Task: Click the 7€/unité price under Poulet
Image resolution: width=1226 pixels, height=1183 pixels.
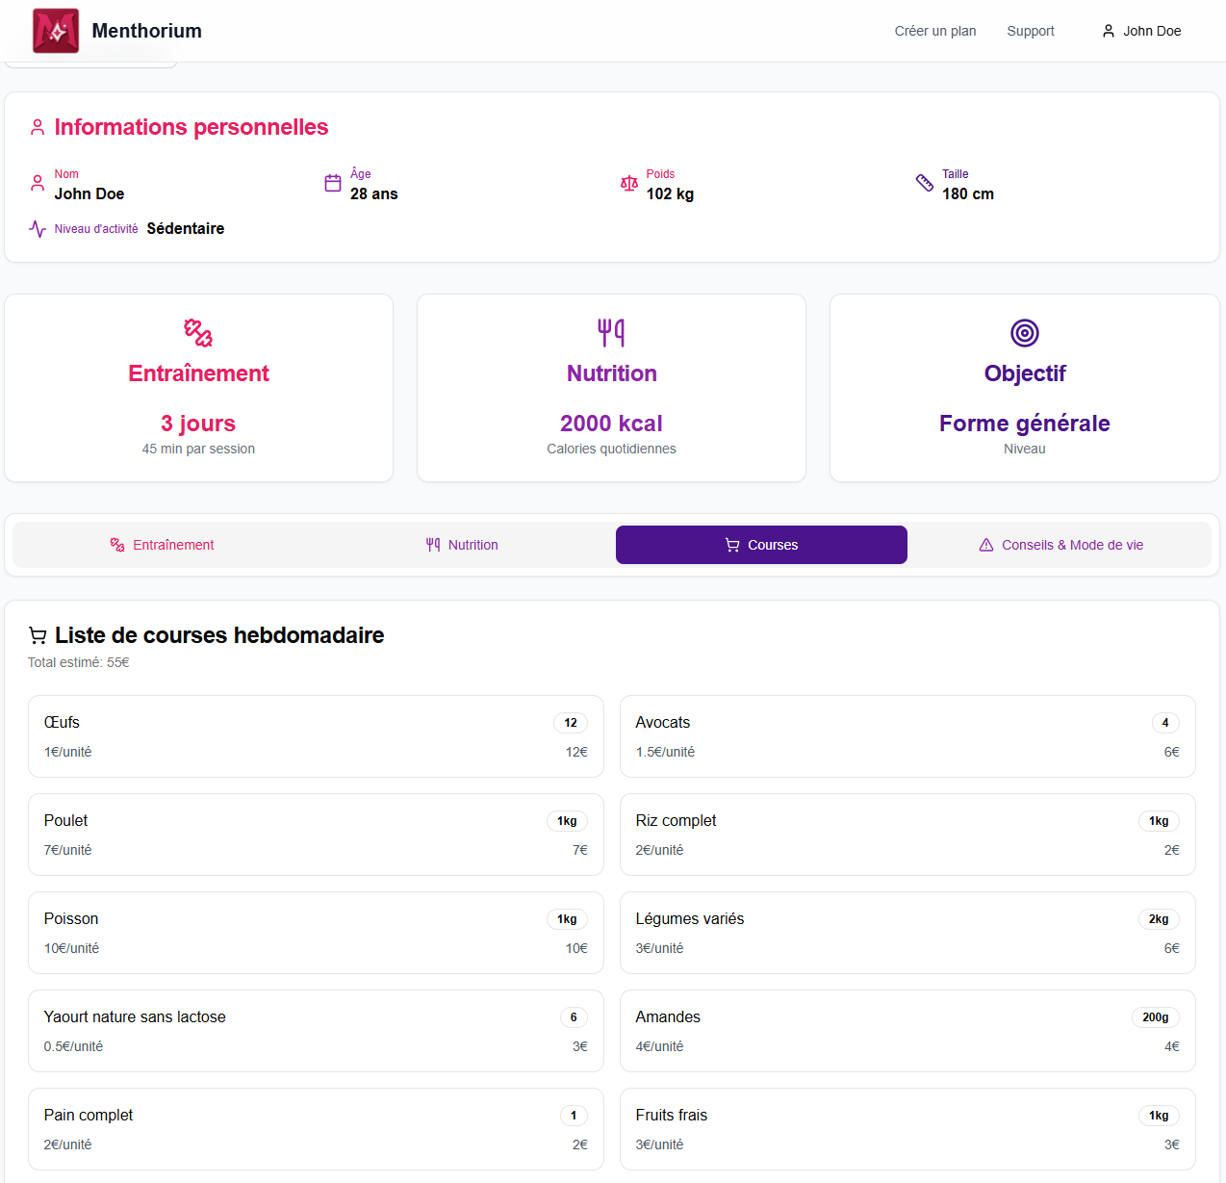Action: pos(67,850)
